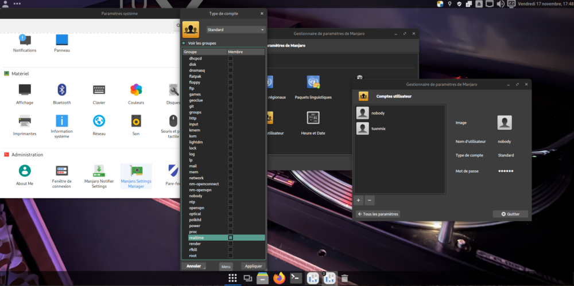Open Heure et Date in Manjaro manager
This screenshot has height=286, width=574.
click(313, 117)
